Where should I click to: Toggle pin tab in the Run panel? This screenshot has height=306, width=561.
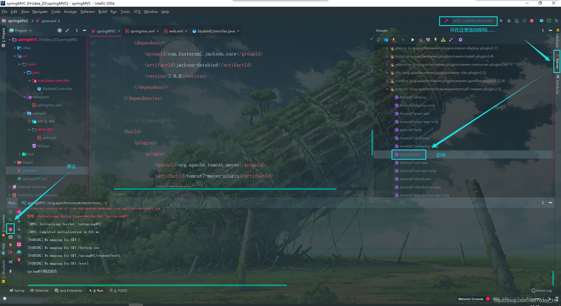(11, 271)
